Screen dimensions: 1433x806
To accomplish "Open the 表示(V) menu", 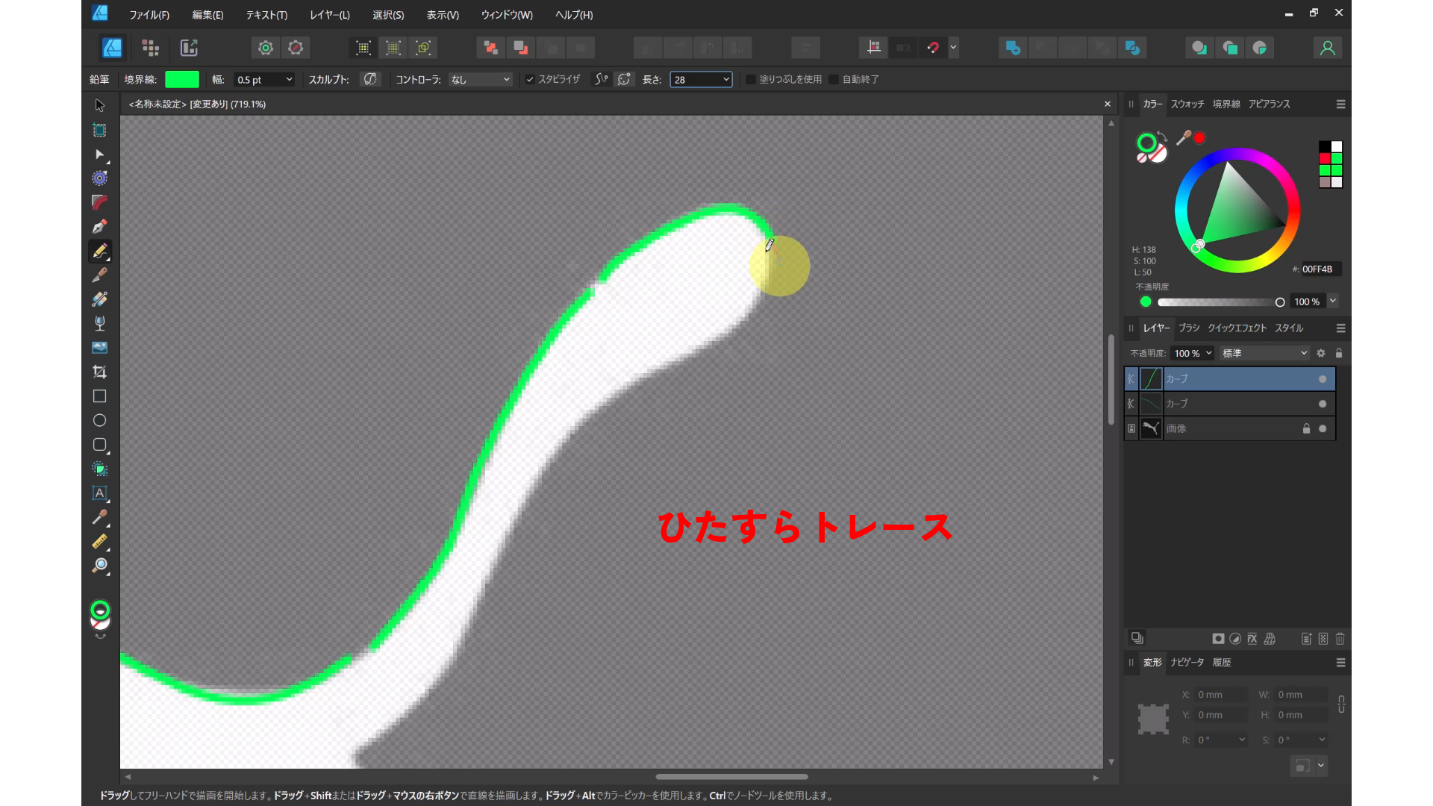I will tap(442, 14).
